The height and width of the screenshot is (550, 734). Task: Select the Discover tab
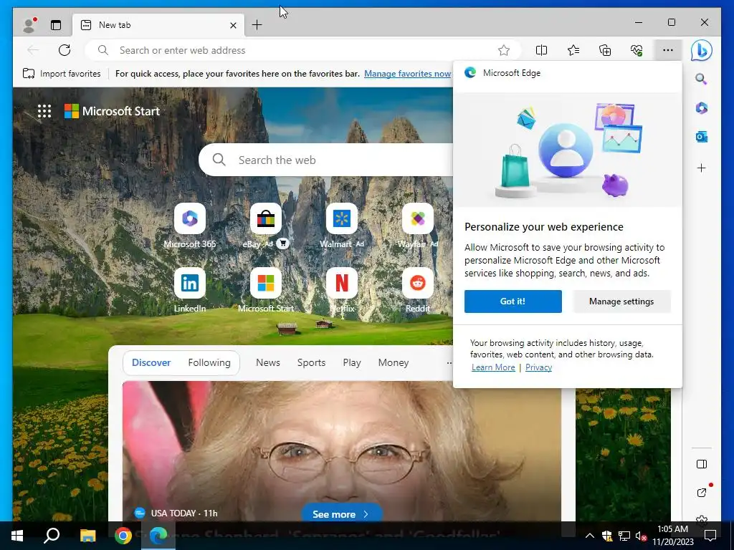point(151,362)
